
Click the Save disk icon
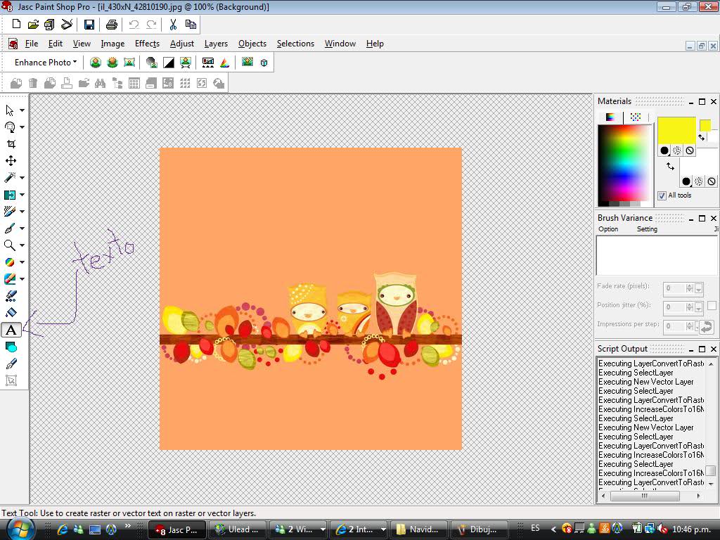[x=89, y=25]
